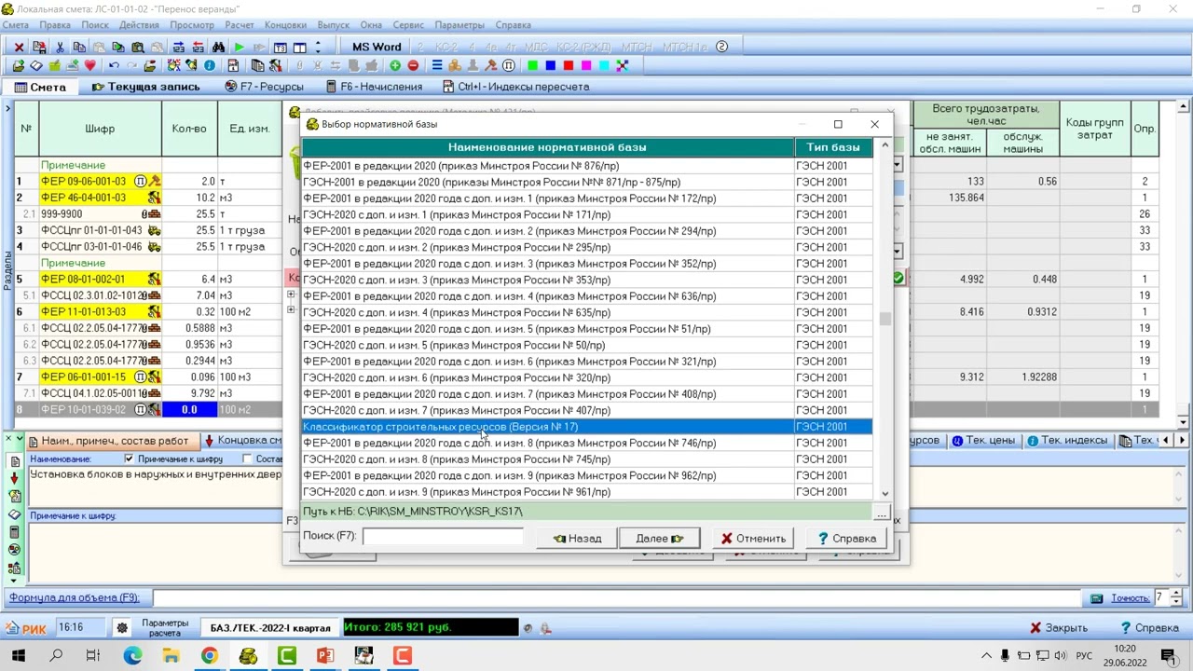Click the undo arrow icon
The width and height of the screenshot is (1193, 671).
click(114, 65)
